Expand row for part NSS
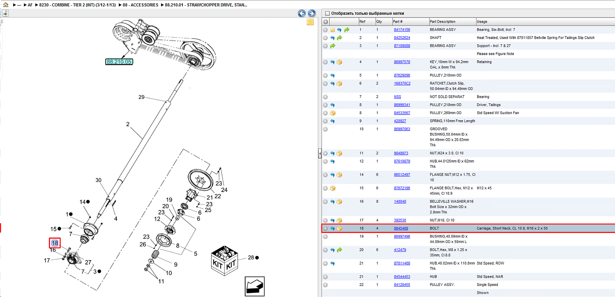This screenshot has width=615, height=297. 326,97
